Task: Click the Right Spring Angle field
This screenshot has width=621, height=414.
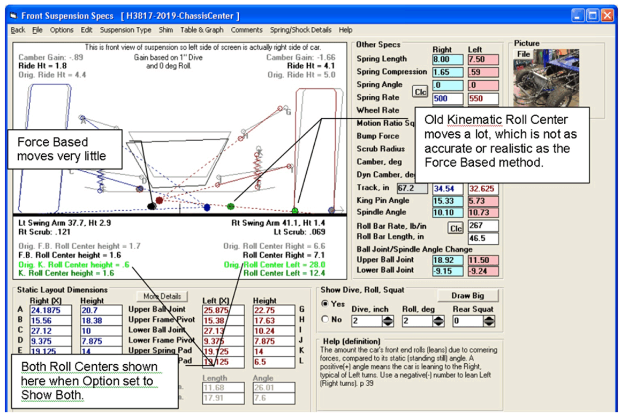Action: [448, 86]
